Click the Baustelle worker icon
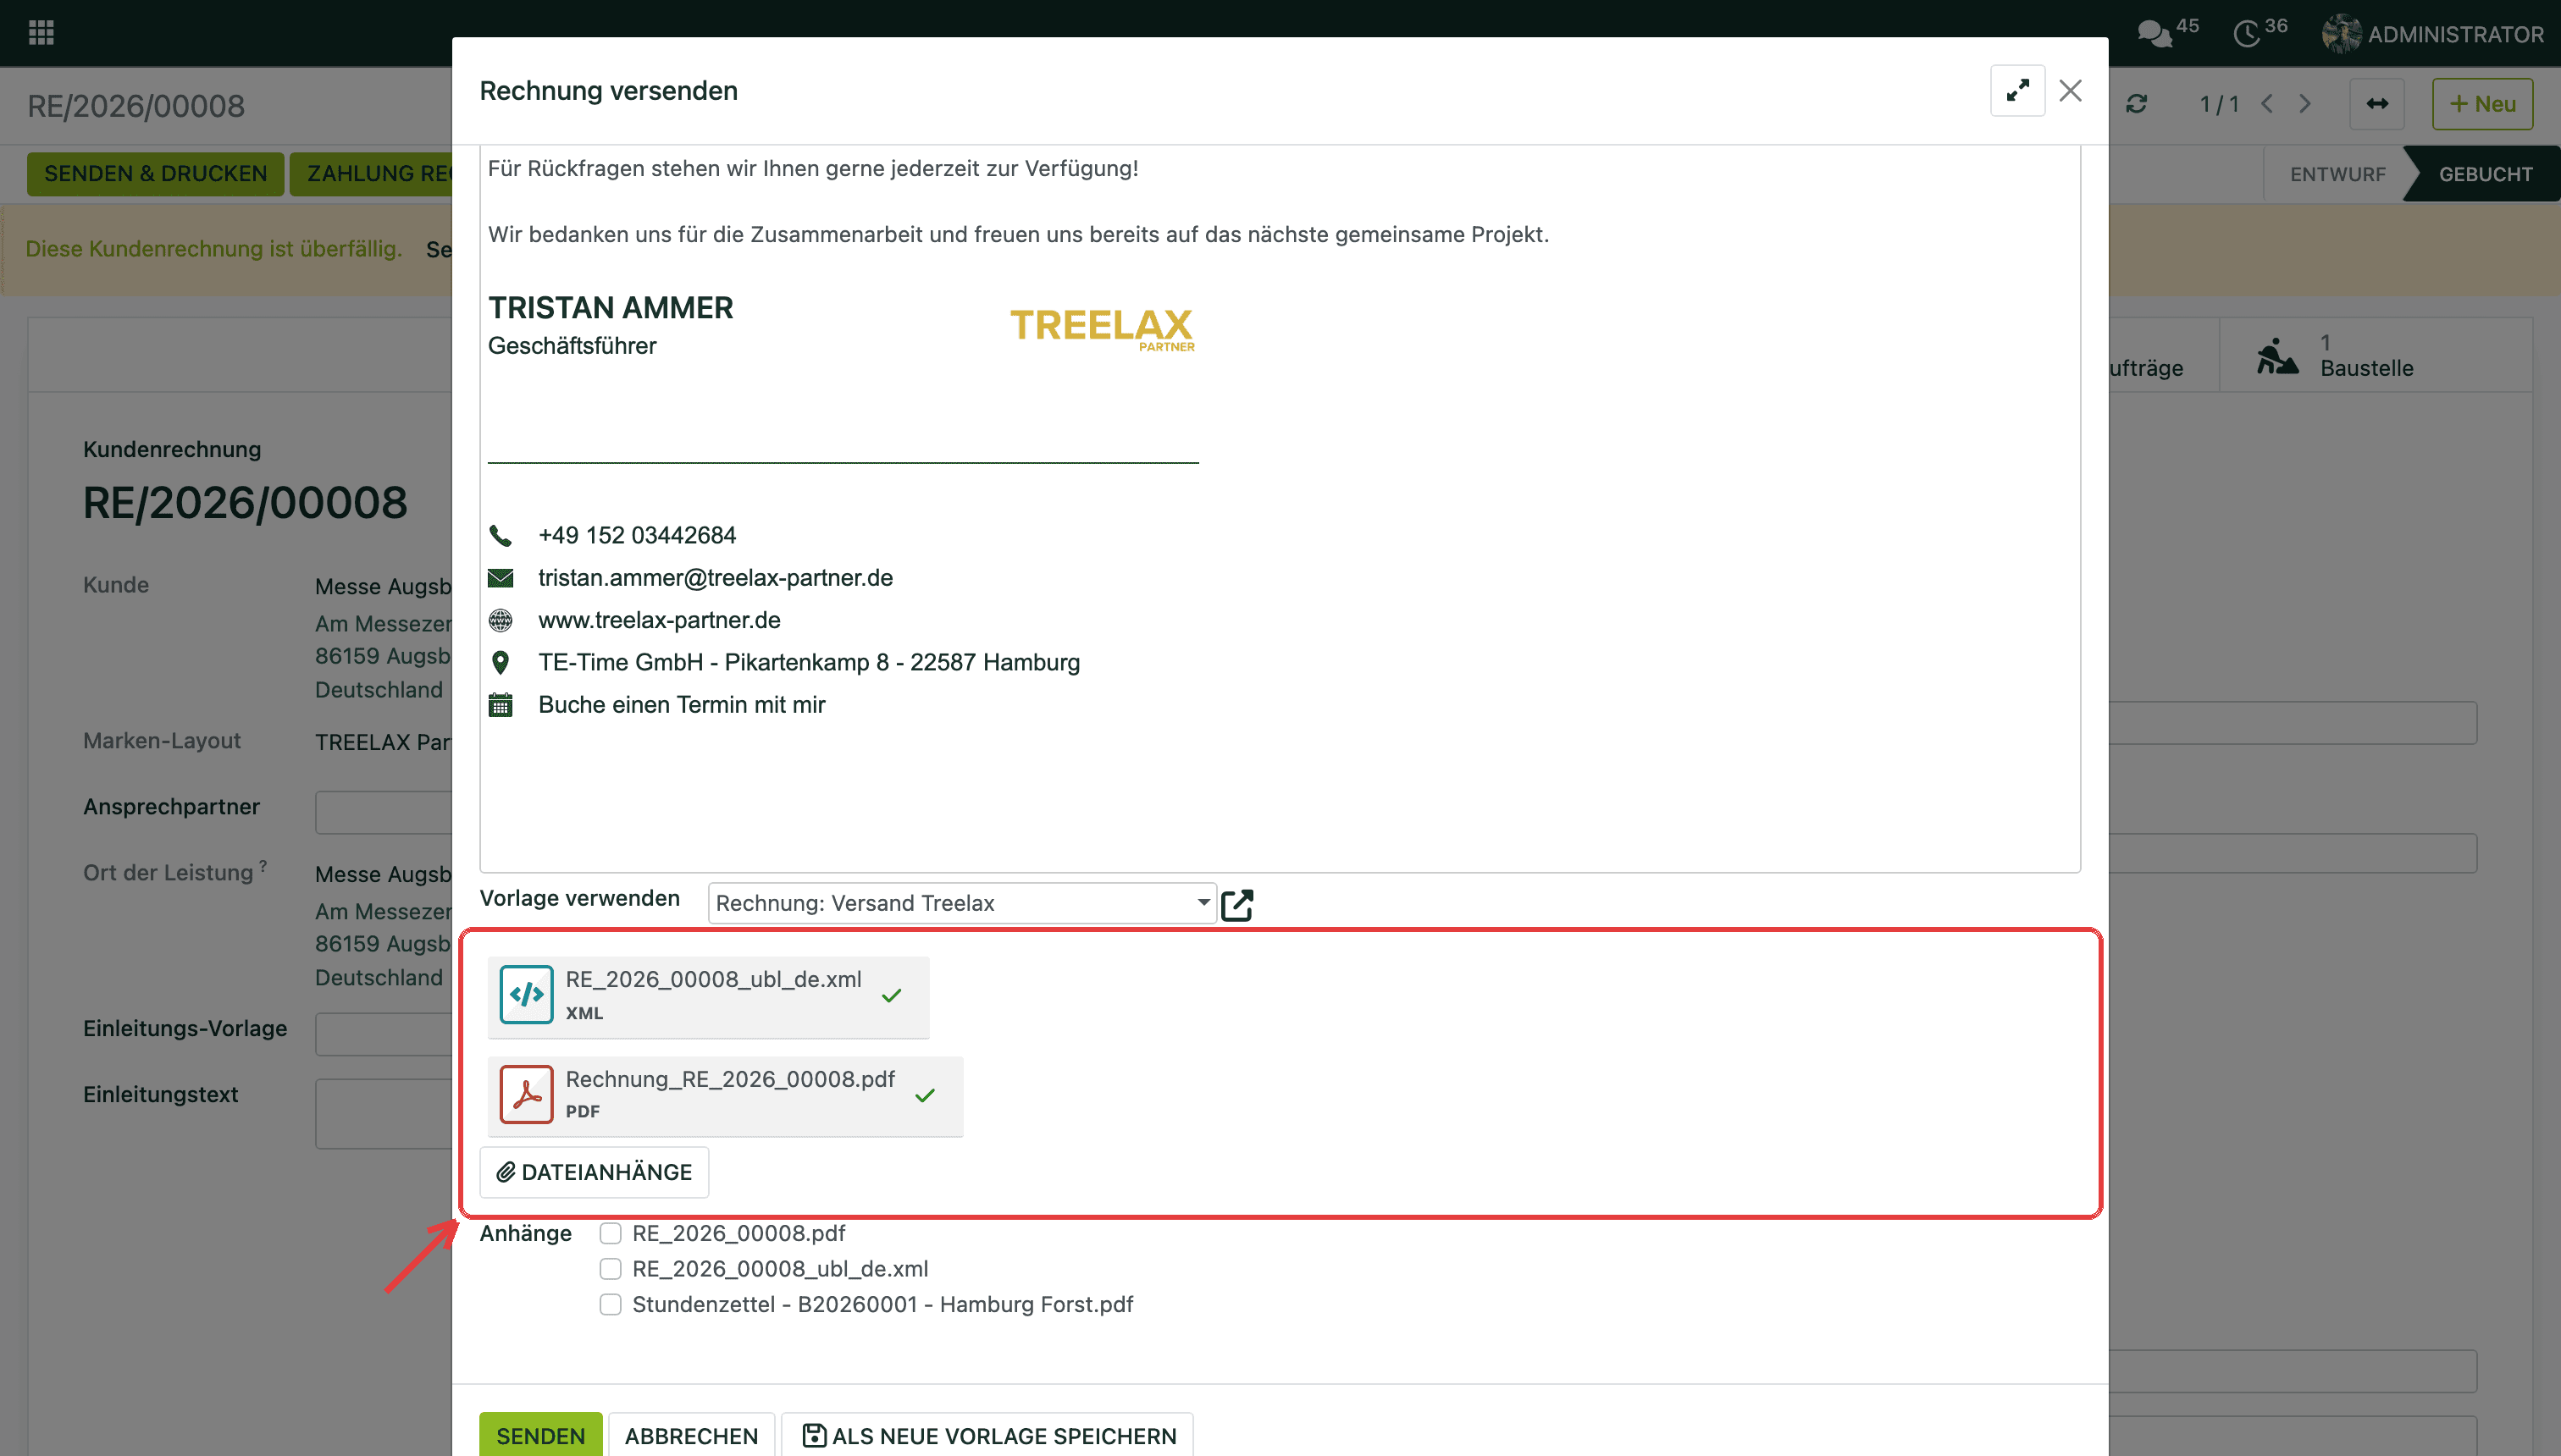Viewport: 2561px width, 1456px height. click(x=2278, y=356)
